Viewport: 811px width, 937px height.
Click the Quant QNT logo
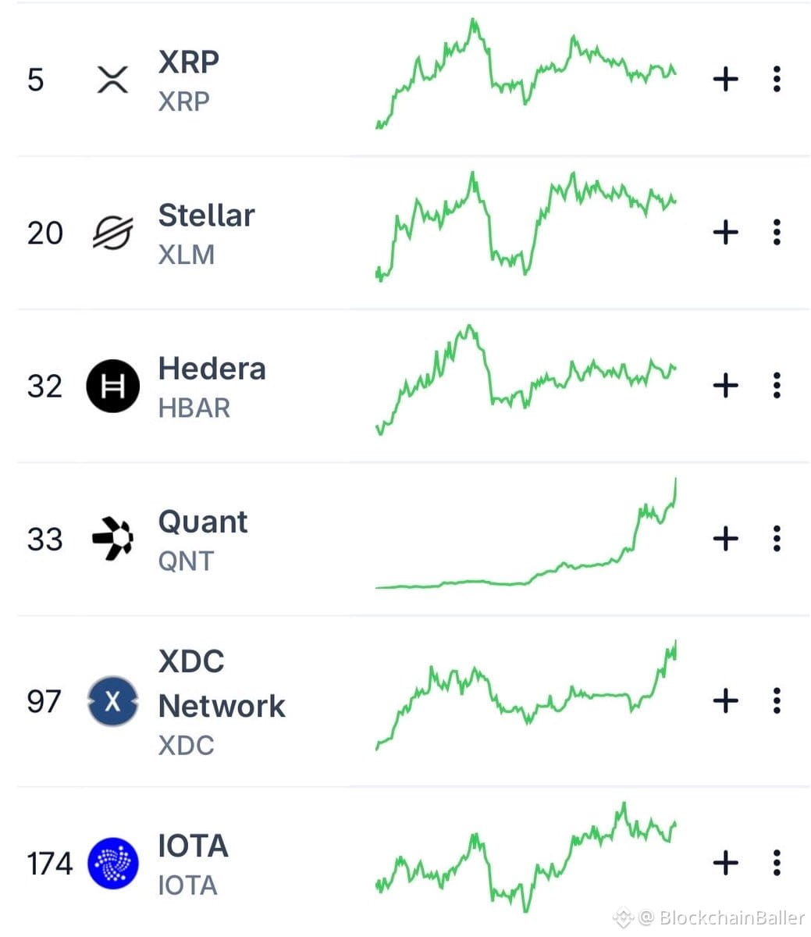coord(113,539)
